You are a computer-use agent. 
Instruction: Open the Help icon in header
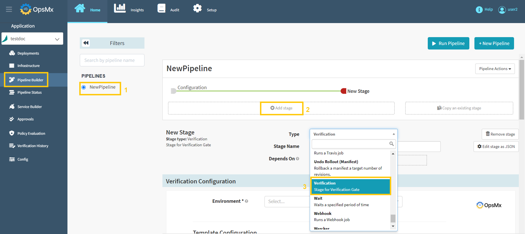coord(479,10)
